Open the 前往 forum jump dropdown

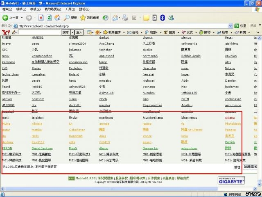coord(250,167)
